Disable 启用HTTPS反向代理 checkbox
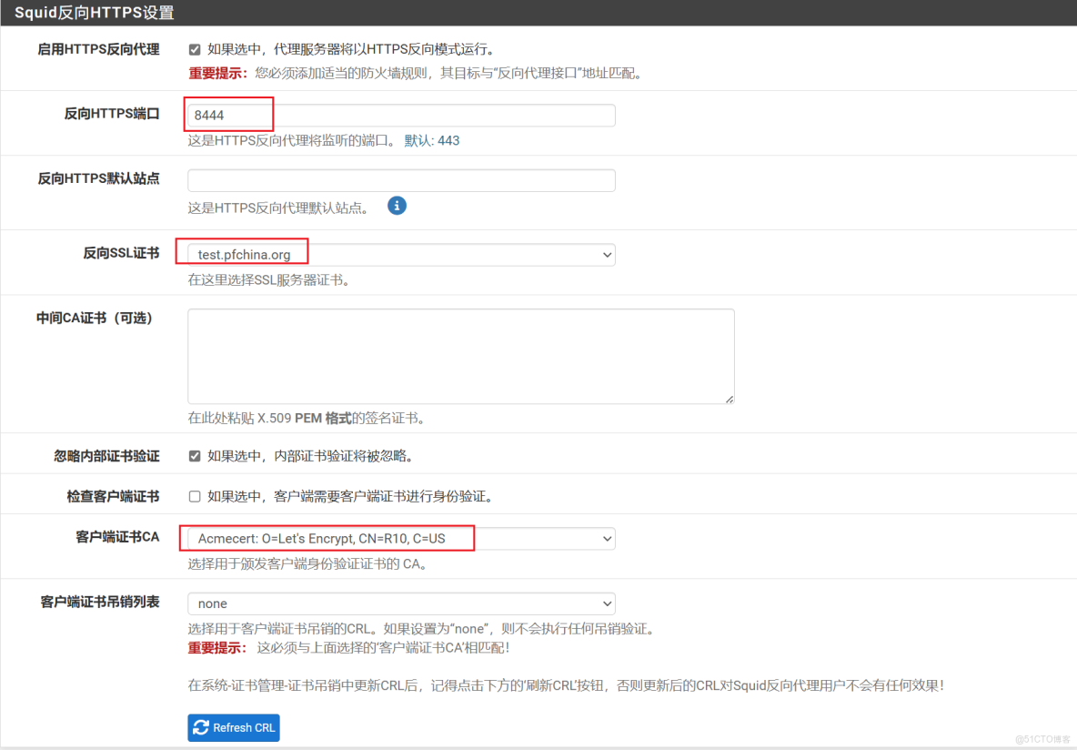The height and width of the screenshot is (750, 1077). [195, 49]
